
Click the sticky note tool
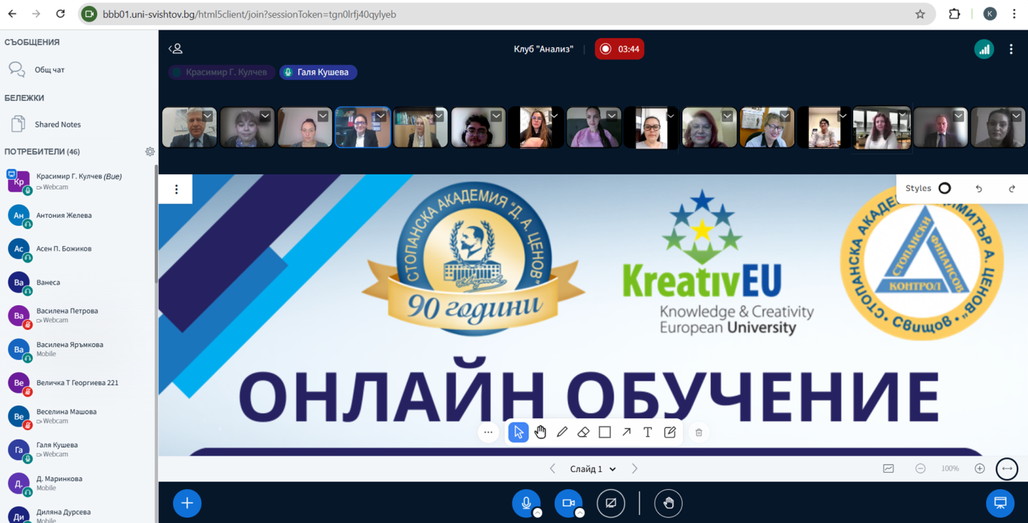tap(670, 432)
